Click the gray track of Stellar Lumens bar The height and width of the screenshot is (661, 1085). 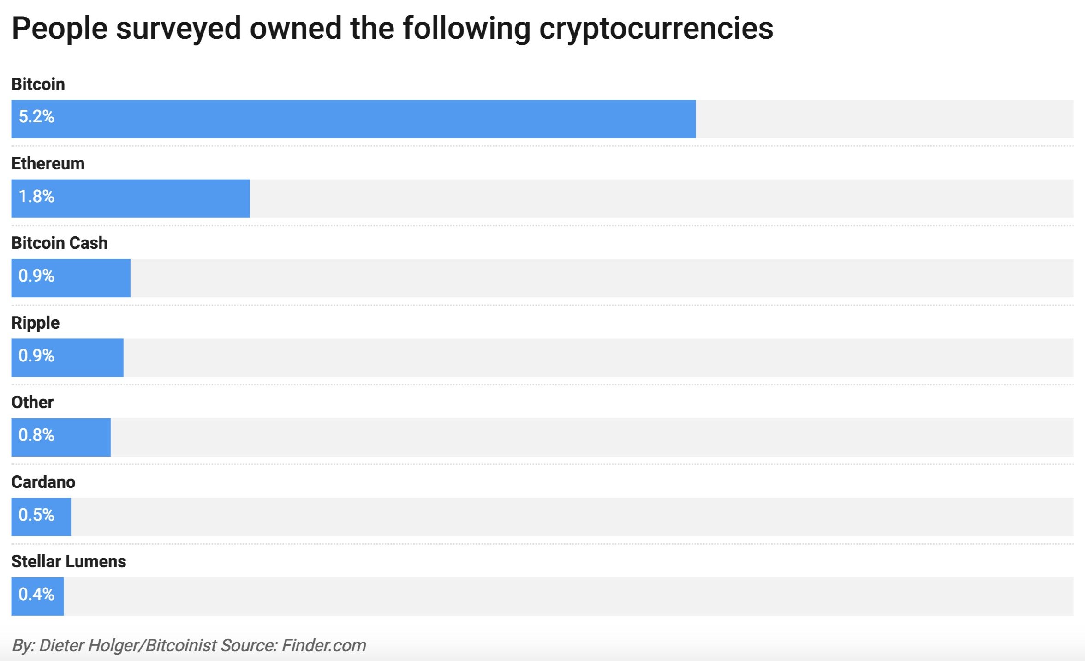point(569,596)
